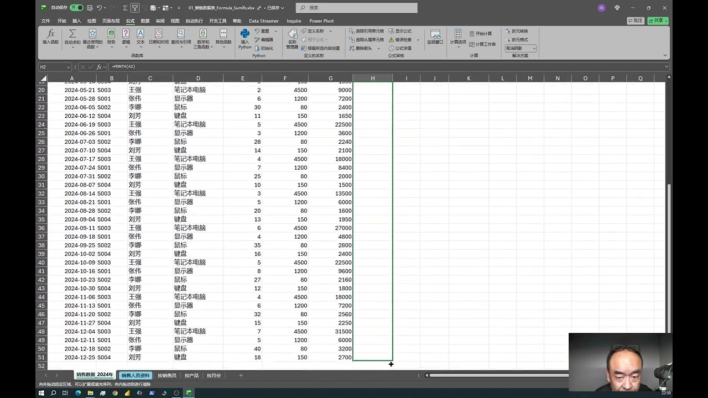Open Microsoft Edge from the taskbar
This screenshot has height=398, width=708.
pyautogui.click(x=78, y=393)
